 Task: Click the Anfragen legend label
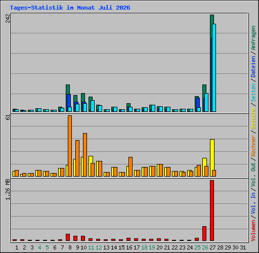click(x=253, y=38)
